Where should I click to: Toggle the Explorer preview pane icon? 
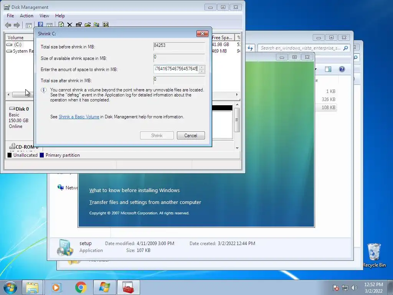pyautogui.click(x=328, y=69)
